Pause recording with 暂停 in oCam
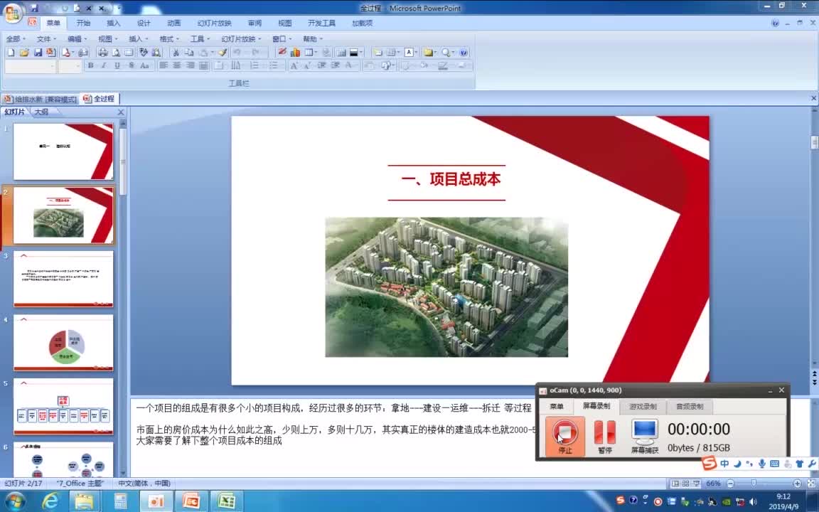 coord(605,436)
